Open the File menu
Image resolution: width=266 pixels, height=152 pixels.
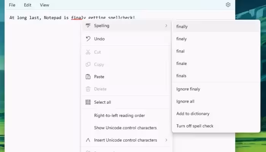point(12,5)
